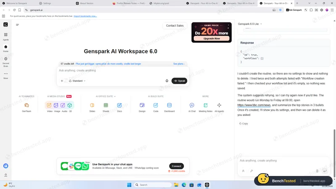The width and height of the screenshot is (336, 189).
Task: Click the Genspark logo at sidebar top
Action: (x=5, y=24)
